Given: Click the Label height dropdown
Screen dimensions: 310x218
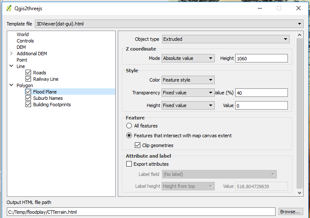Looking at the screenshot, I should coord(188,186).
